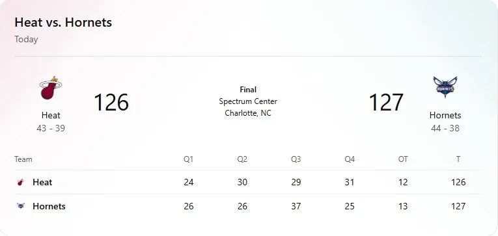
Task: Click the small Hornets logo in score table
Action: tap(21, 206)
